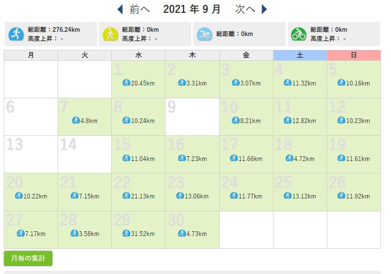Click the blue running summary icon
Image resolution: width=391 pixels, height=274 pixels.
coord(16,34)
